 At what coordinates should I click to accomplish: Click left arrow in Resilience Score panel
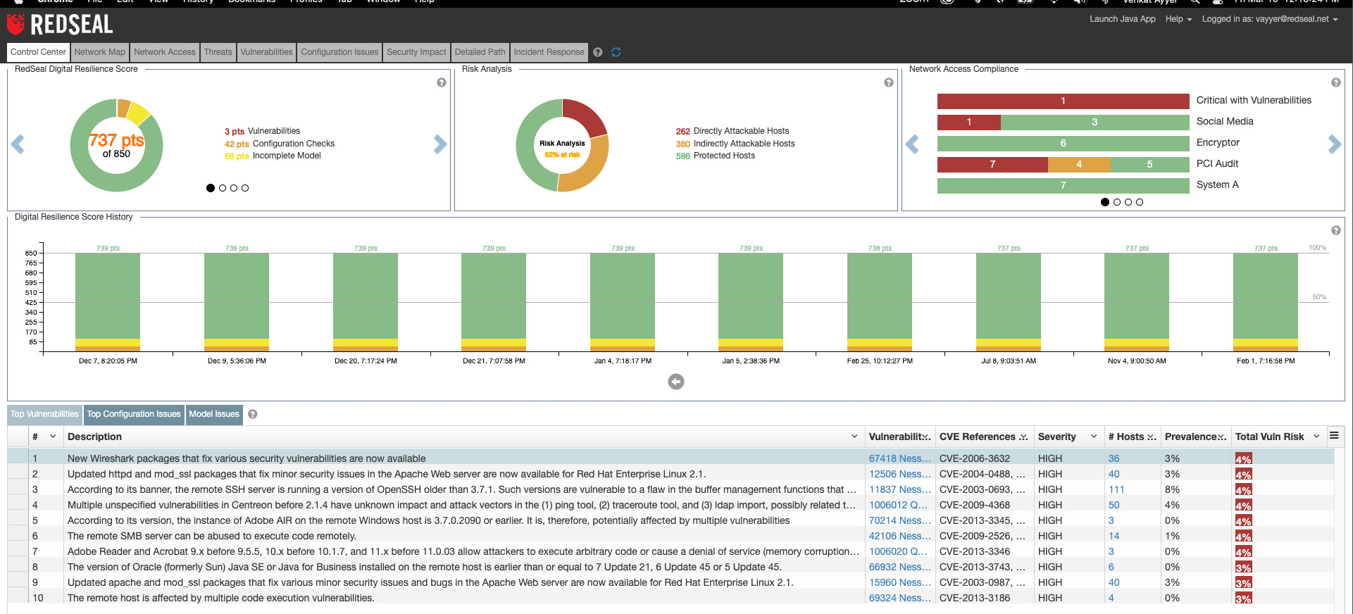[18, 144]
